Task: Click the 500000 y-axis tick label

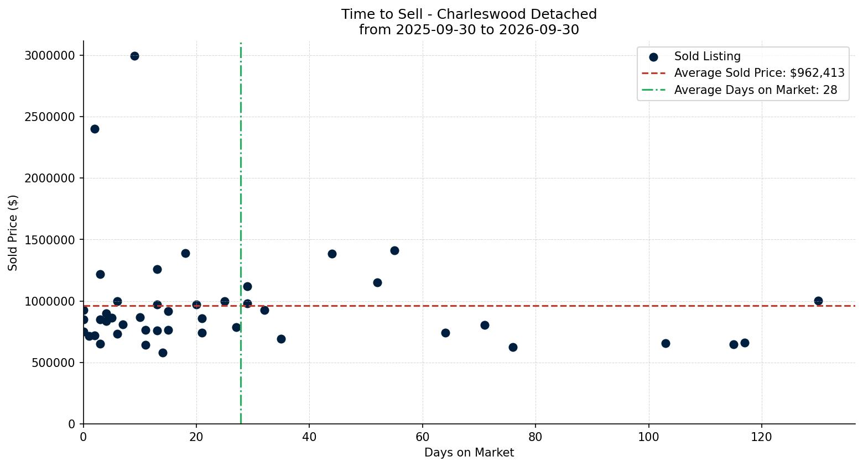Action: (x=54, y=363)
